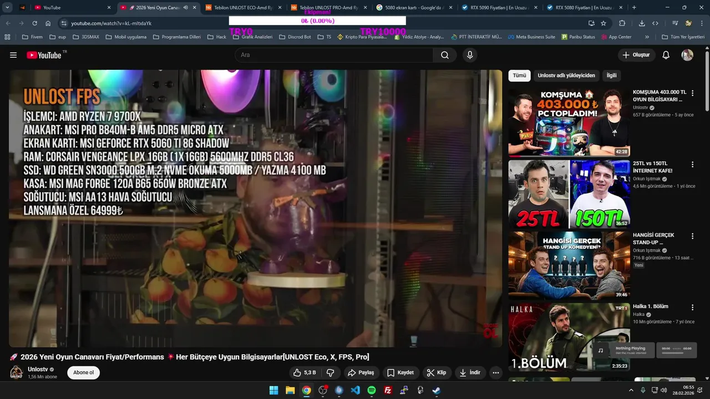Screen dimensions: 710x399
Task: Open the 25TL vs 150TL thumbnail
Action: pyautogui.click(x=569, y=194)
